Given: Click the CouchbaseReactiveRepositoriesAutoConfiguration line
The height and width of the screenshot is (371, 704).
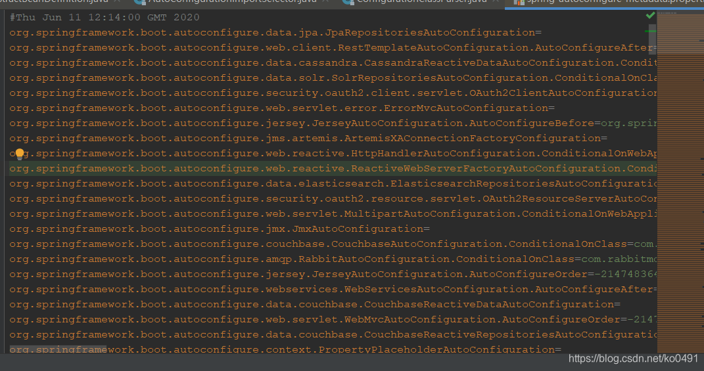Looking at the screenshot, I should pos(333,335).
